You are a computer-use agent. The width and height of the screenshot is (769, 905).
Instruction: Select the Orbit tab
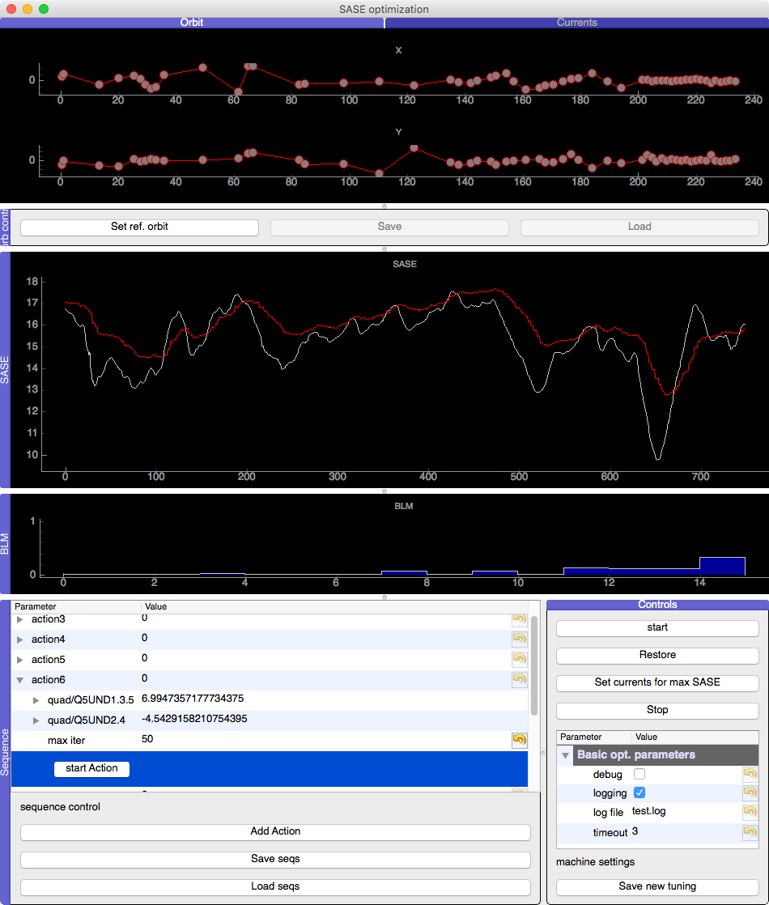pos(192,23)
